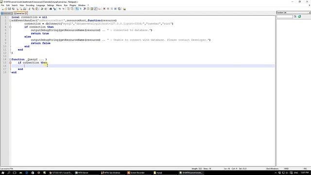Open the Run menu
311x175 pixels.
66,5
